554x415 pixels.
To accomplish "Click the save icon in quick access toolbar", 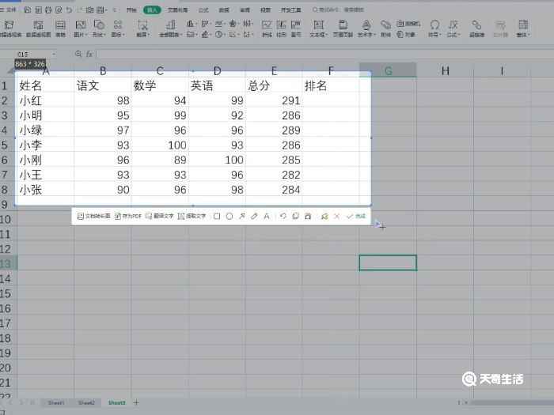I will click(x=28, y=9).
